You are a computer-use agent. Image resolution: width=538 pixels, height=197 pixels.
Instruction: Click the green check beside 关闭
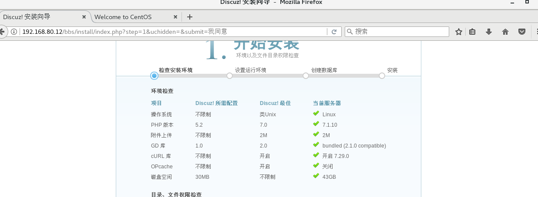coord(316,166)
